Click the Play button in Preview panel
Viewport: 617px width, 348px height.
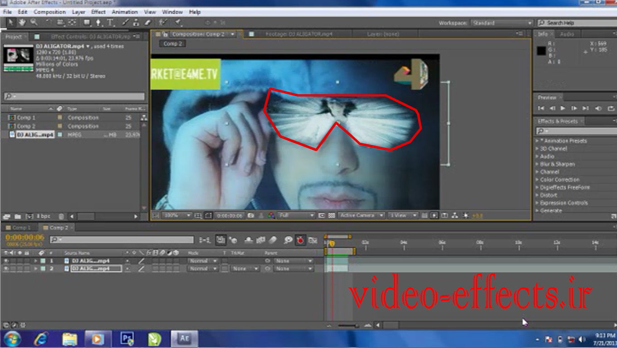[563, 108]
